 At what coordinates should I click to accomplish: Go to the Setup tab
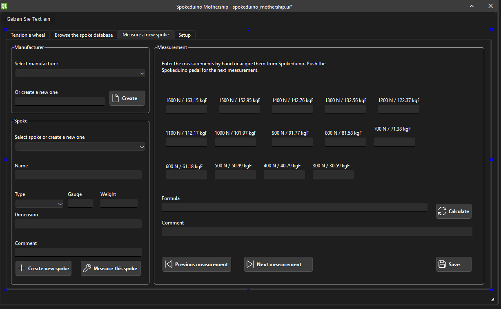pos(185,35)
